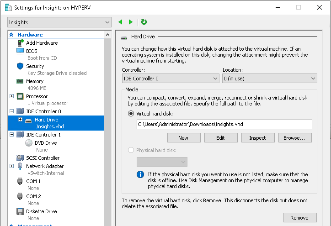Click the green refresh icon
Viewport: 331px width, 226px height.
tap(144, 22)
